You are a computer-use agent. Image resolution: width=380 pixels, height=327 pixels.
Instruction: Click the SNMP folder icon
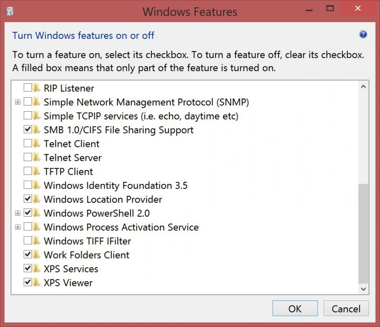pyautogui.click(x=36, y=102)
